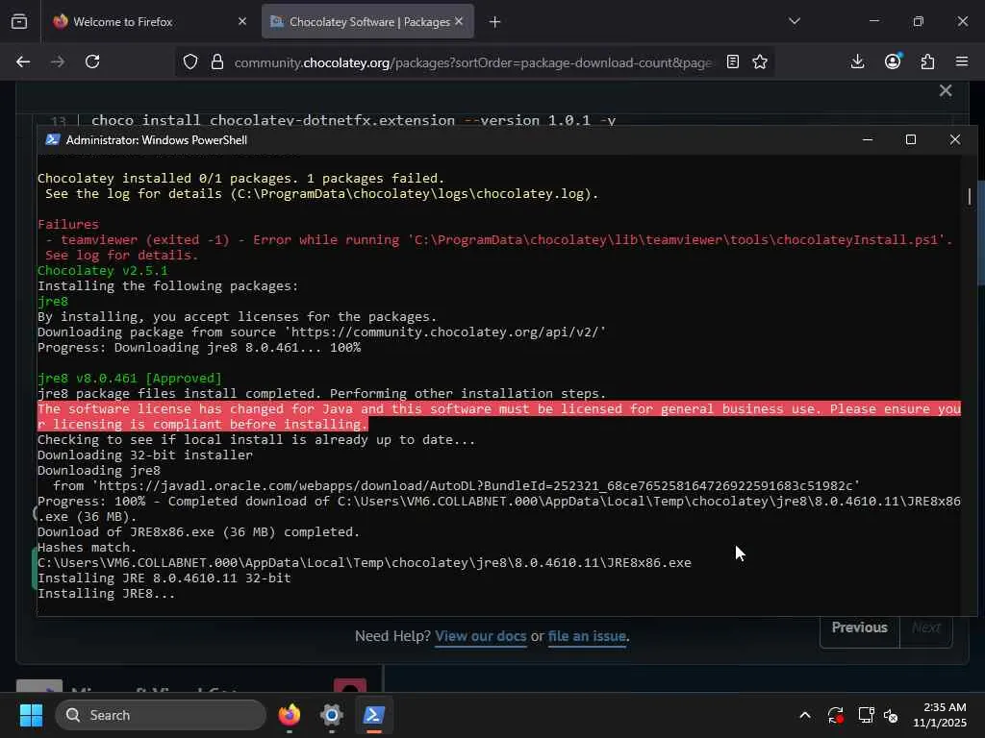Viewport: 985px width, 738px height.
Task: Open the clock showing 2:35 AM
Action: tap(940, 715)
